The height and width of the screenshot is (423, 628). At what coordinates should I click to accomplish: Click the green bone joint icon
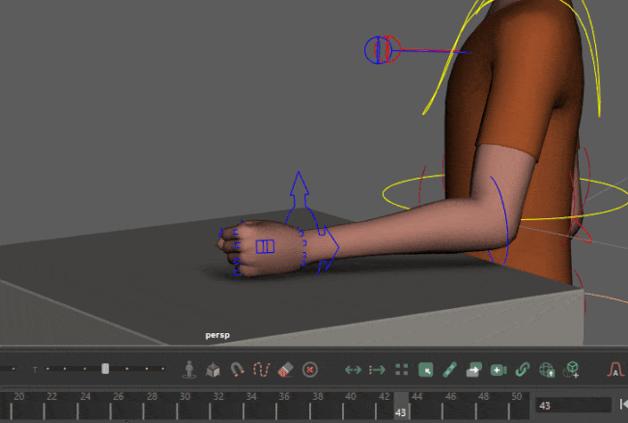point(449,369)
